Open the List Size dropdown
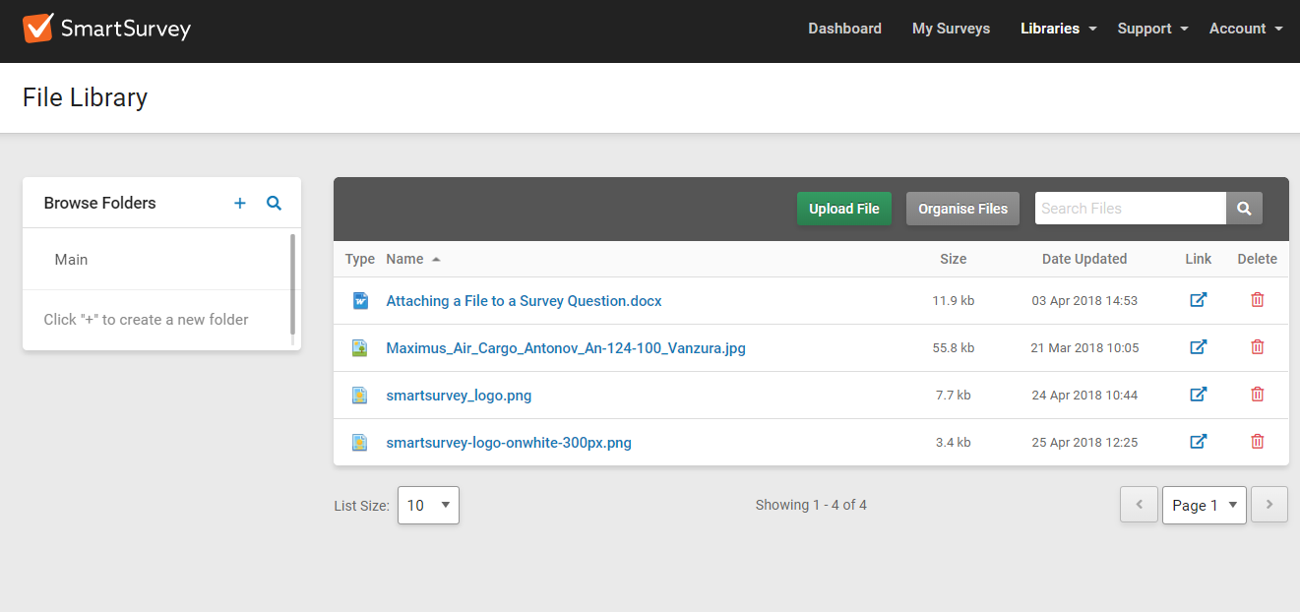Image resolution: width=1300 pixels, height=612 pixels. [x=428, y=505]
